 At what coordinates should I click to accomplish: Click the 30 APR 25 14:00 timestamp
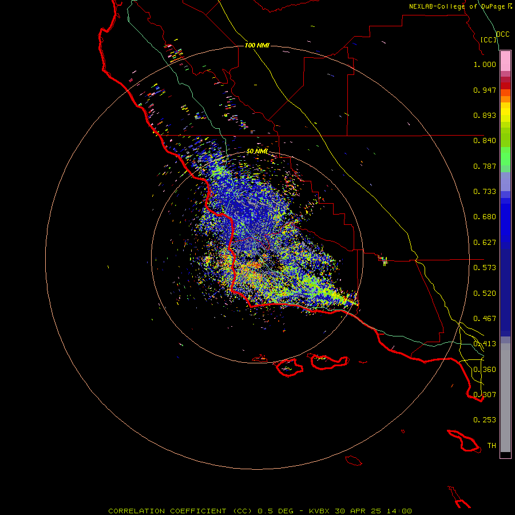(374, 511)
